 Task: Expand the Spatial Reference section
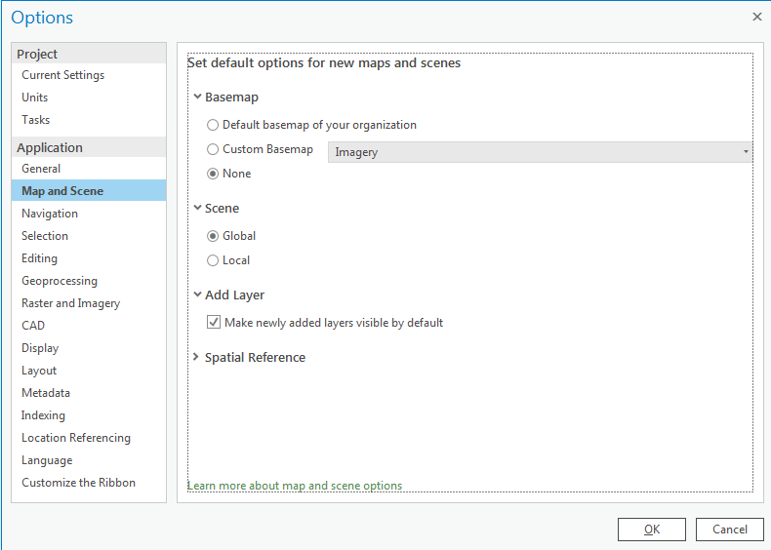point(197,358)
